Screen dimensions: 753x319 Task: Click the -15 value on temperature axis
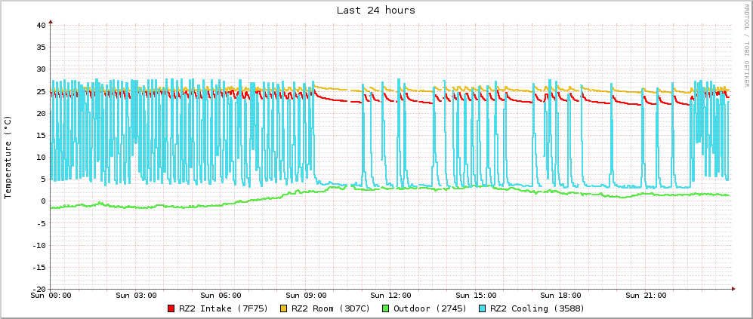click(39, 267)
